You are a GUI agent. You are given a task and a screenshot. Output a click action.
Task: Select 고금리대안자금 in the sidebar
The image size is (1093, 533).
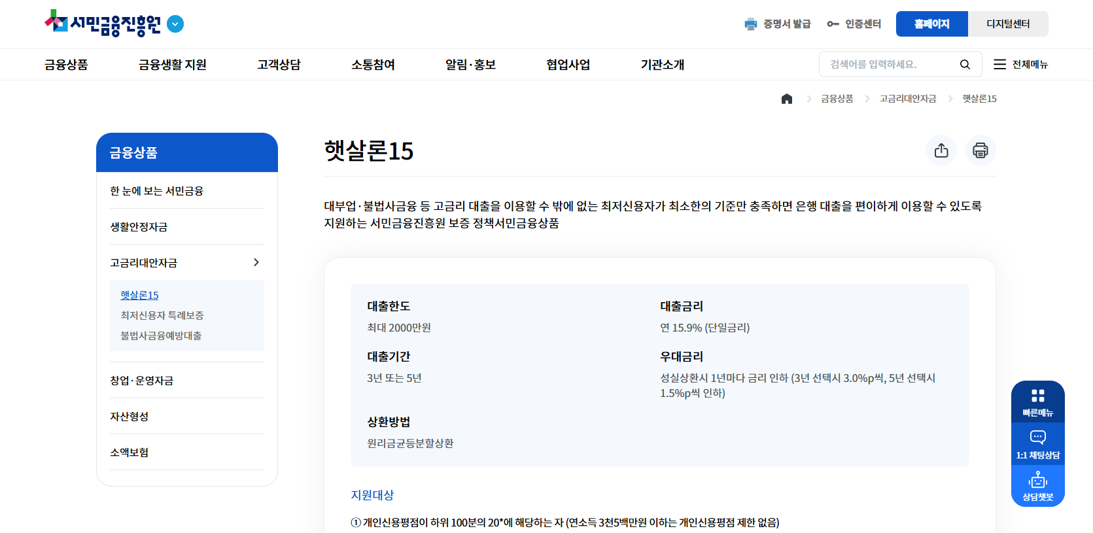(x=144, y=263)
